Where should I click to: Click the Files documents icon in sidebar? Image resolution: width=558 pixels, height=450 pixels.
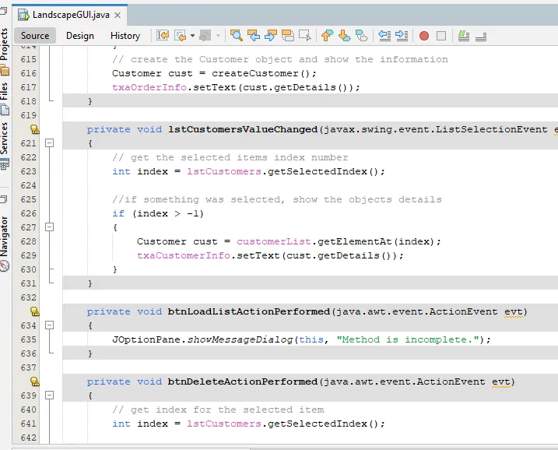pyautogui.click(x=5, y=110)
